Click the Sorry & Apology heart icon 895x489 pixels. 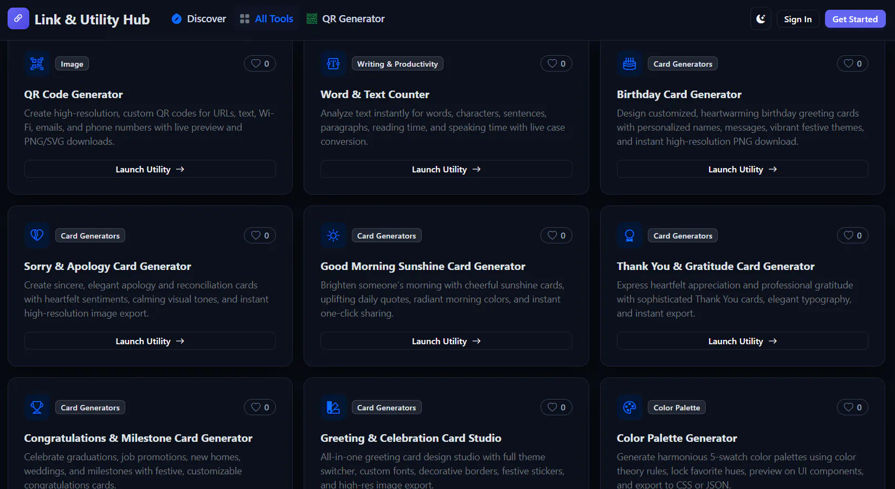point(37,236)
